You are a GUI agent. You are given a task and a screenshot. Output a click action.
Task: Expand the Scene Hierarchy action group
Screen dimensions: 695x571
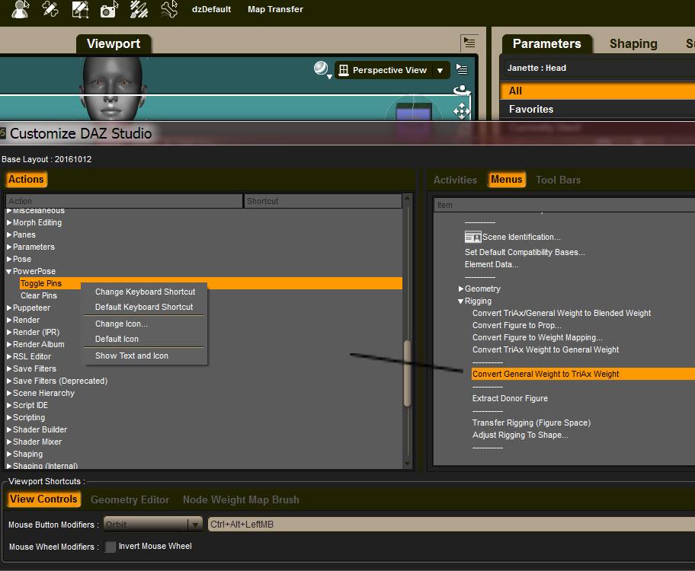click(x=9, y=394)
